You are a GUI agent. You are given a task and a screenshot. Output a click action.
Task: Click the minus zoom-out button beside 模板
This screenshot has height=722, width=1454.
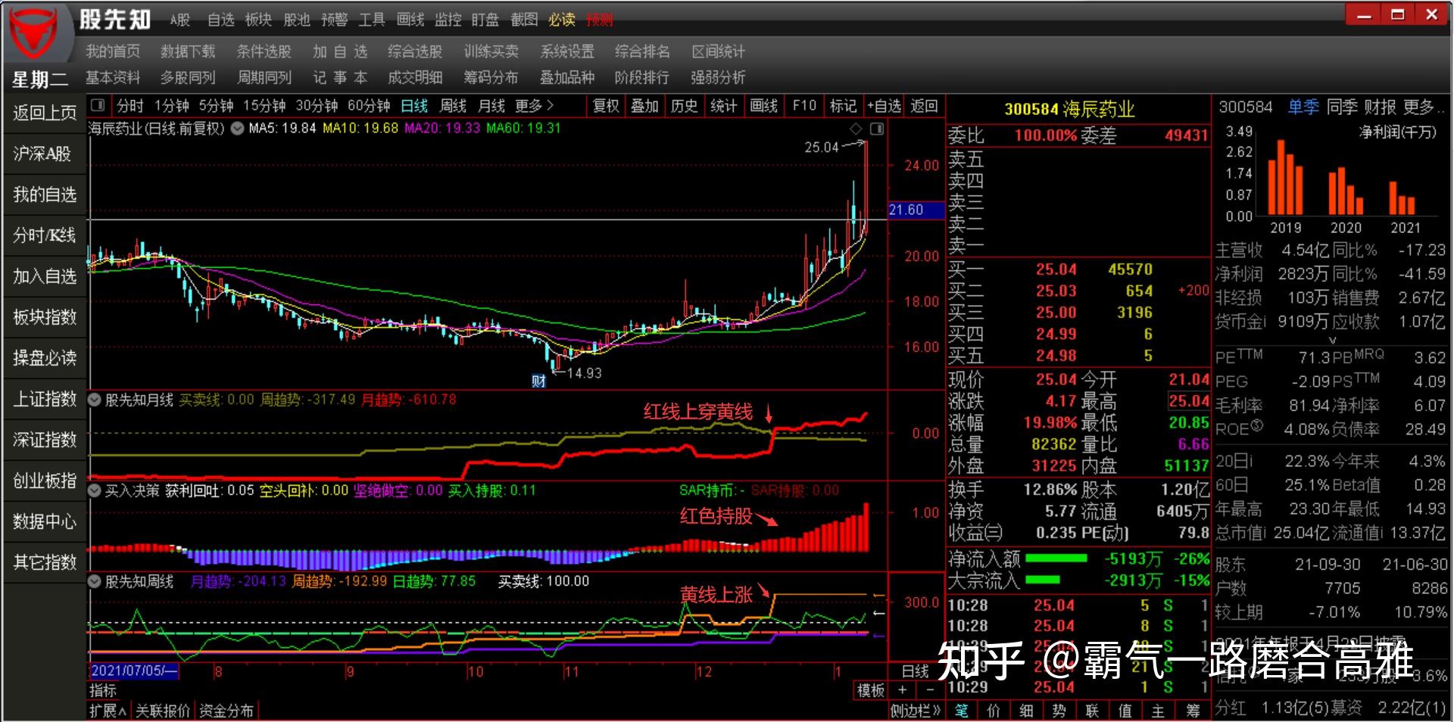[930, 690]
